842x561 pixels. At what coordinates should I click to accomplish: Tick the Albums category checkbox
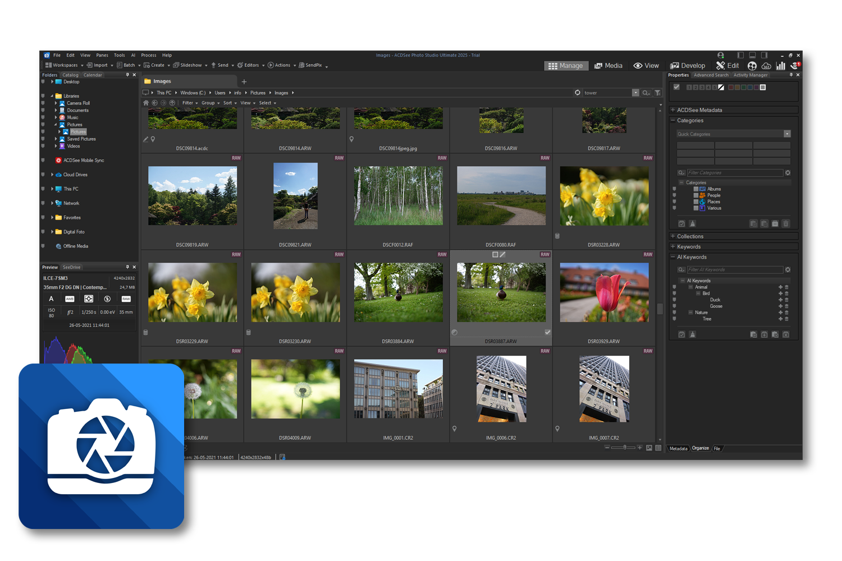click(696, 189)
